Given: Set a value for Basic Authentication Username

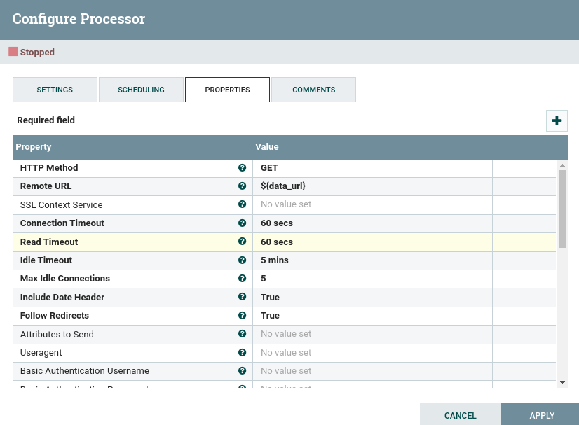Looking at the screenshot, I should (x=372, y=371).
